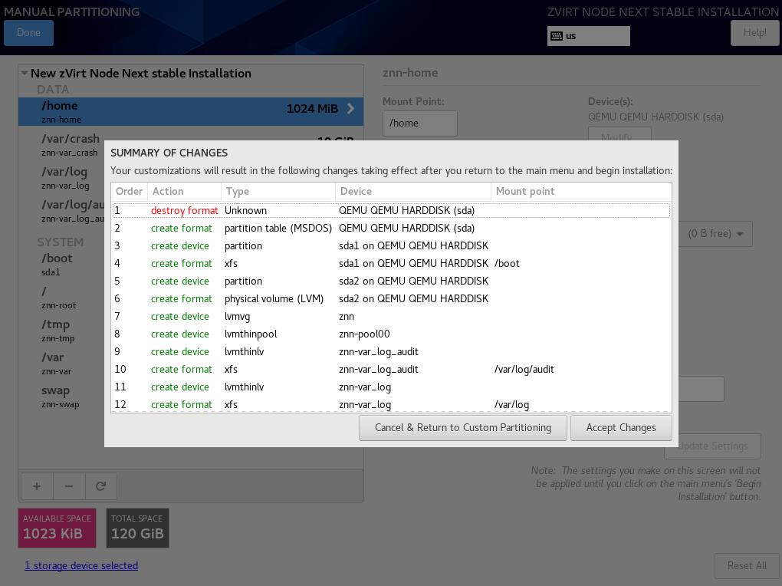Open the Help! button

click(x=754, y=33)
